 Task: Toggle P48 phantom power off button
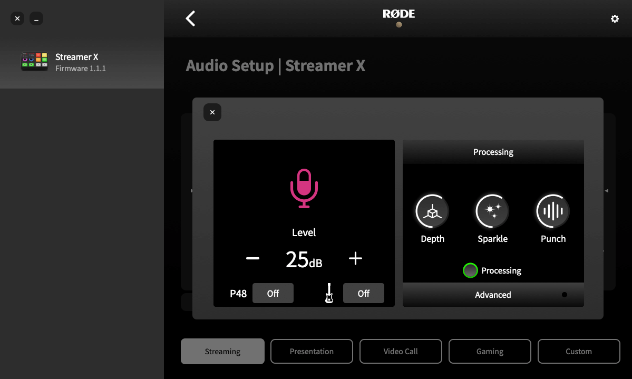tap(273, 293)
